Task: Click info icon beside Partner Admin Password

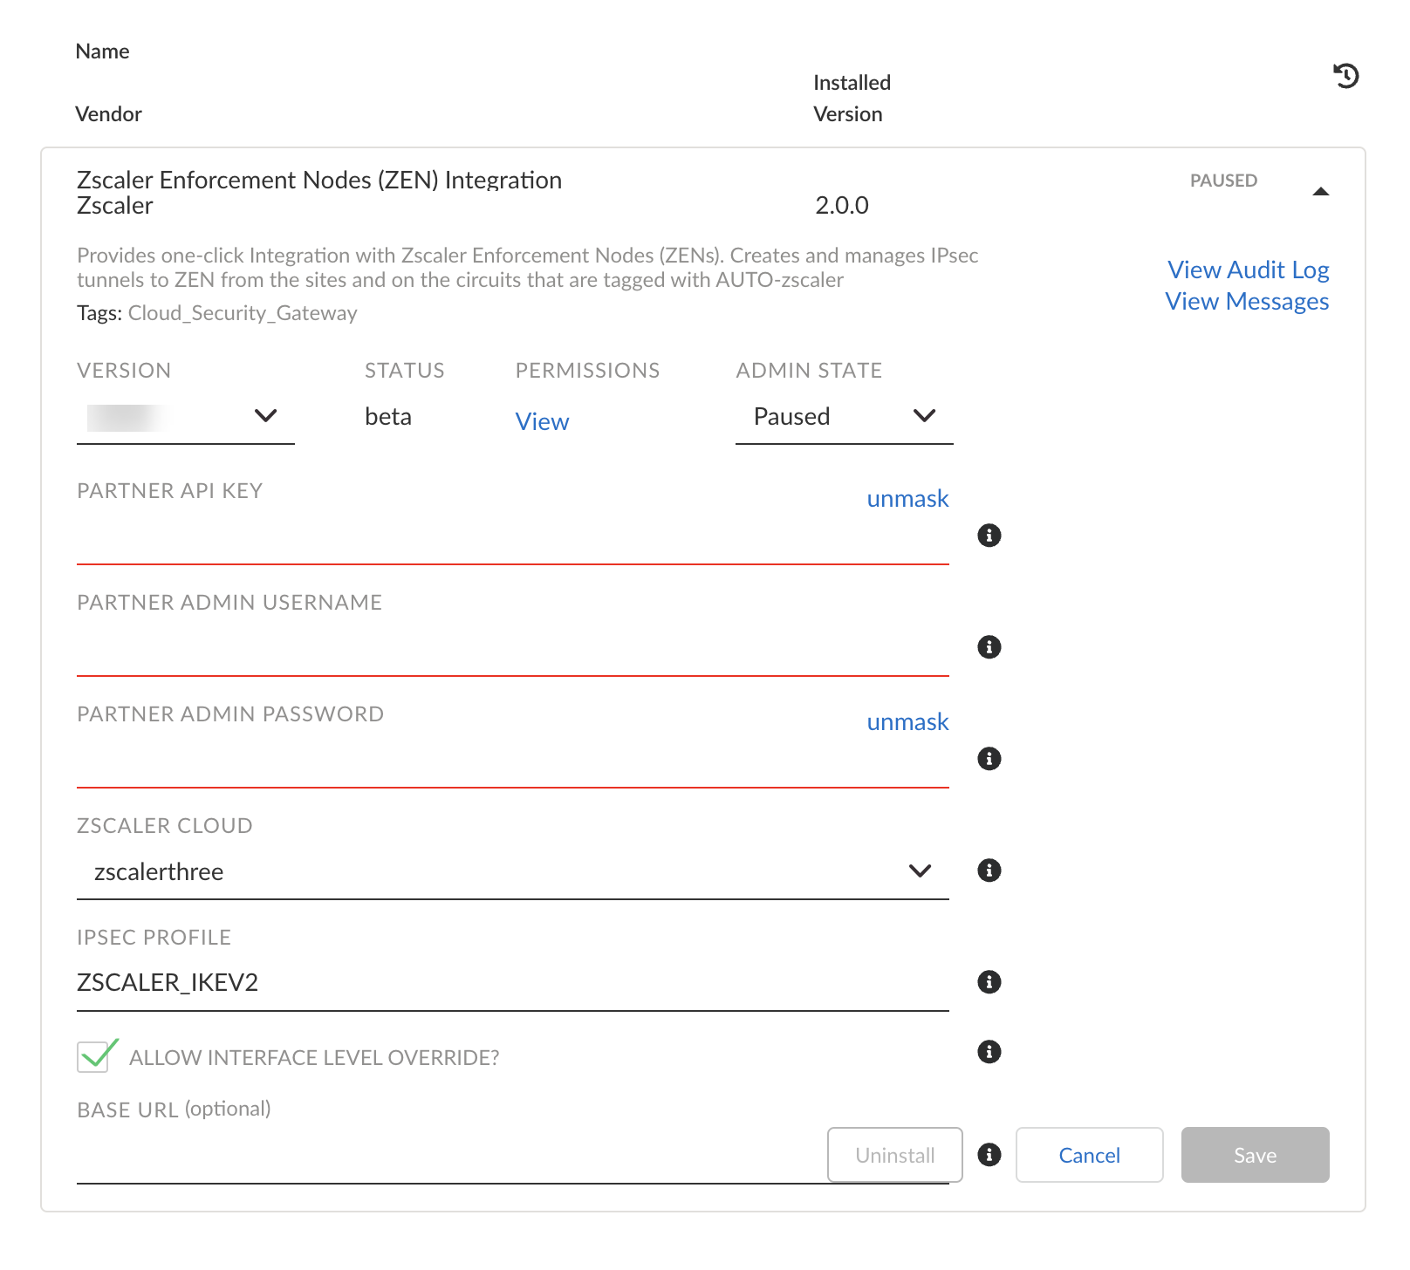Action: point(989,759)
